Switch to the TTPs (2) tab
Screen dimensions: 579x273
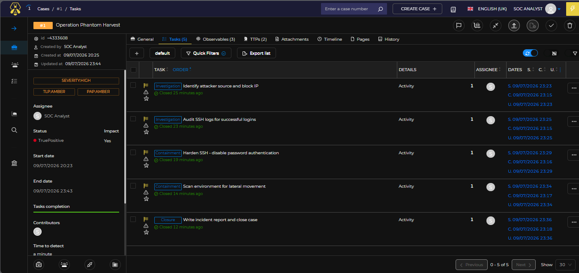(255, 39)
